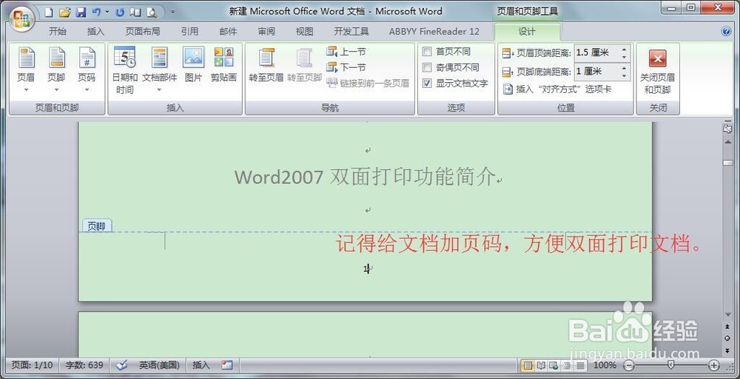The height and width of the screenshot is (379, 740).
Task: Click 插入“对齐方式”选项卡 alignment tab
Action: pyautogui.click(x=557, y=89)
